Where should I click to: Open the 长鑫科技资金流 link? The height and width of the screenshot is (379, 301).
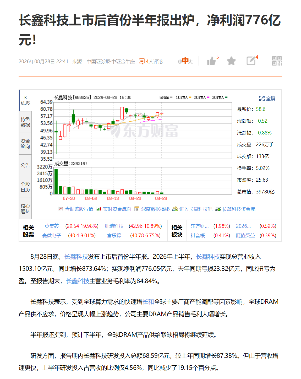[x=239, y=209]
